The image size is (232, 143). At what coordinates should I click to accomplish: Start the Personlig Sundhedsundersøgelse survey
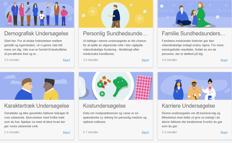click(x=145, y=60)
